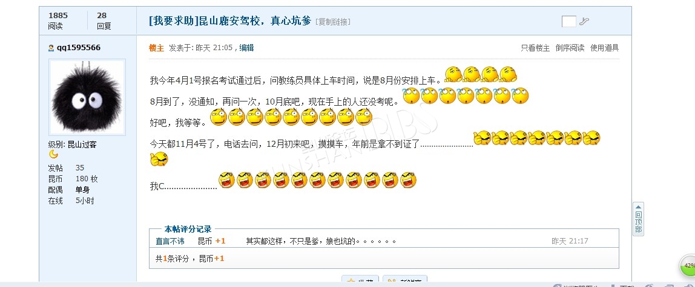Open rater 直言不讳 profile link
Screen dimensions: 695x287
(170, 241)
